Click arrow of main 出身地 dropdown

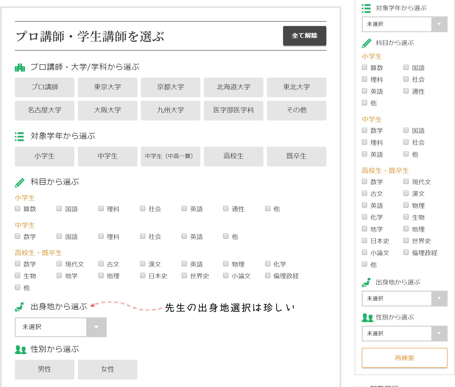96,327
